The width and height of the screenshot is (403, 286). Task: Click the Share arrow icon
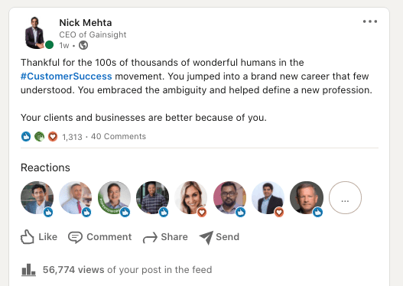pos(150,237)
